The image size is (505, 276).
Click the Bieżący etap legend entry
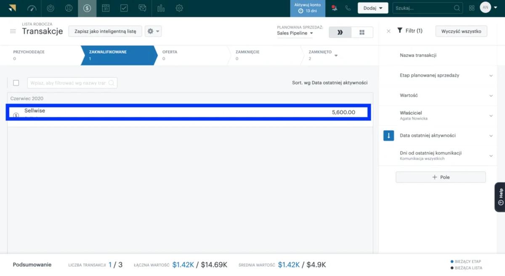pyautogui.click(x=465, y=261)
